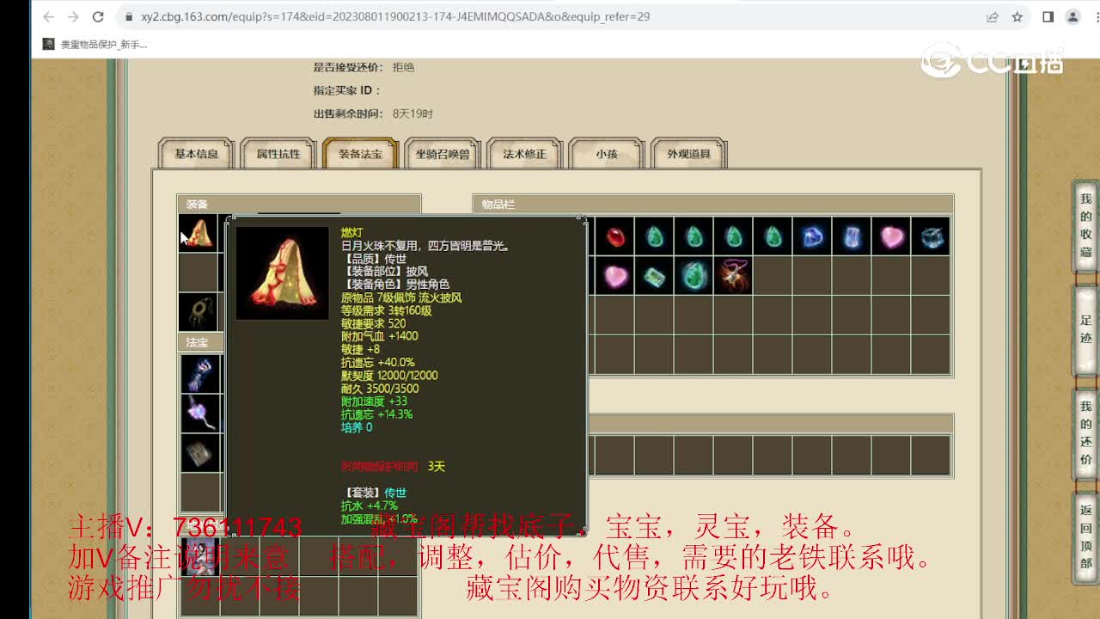Click the 默契度 12000/12000 line

(x=389, y=375)
